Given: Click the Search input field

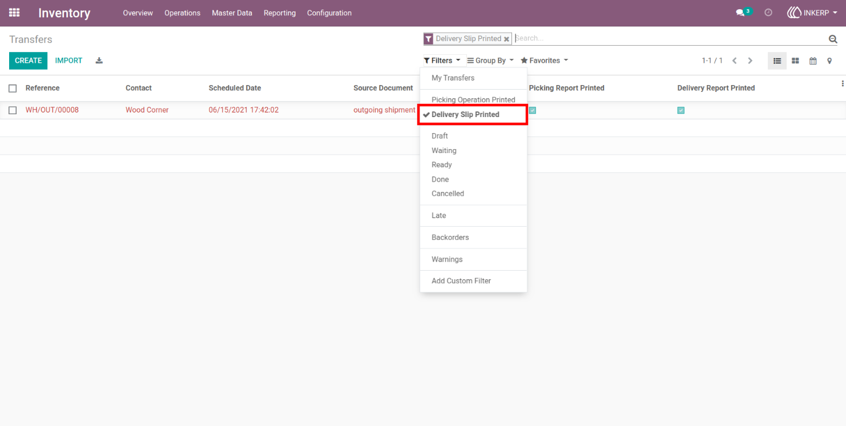Looking at the screenshot, I should 670,38.
